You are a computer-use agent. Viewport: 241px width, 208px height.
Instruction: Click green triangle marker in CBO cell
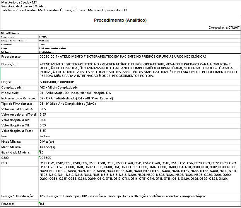[x=40, y=157]
